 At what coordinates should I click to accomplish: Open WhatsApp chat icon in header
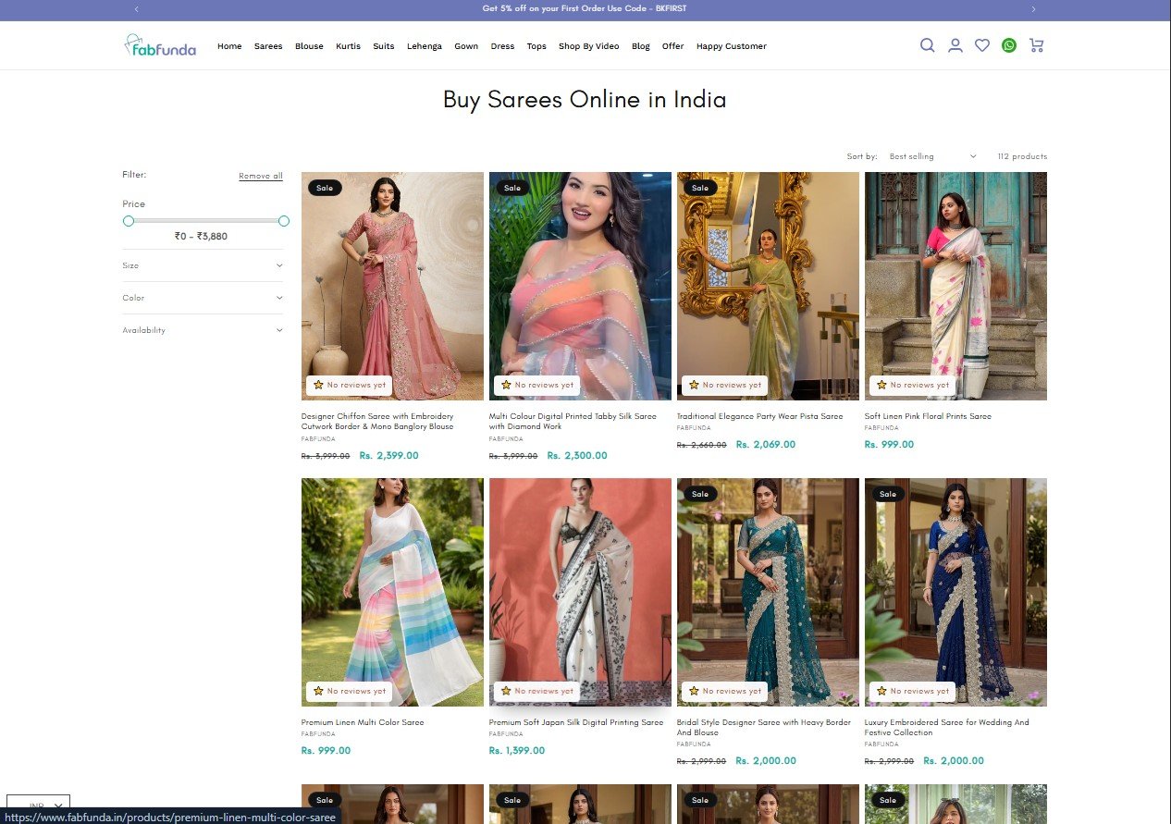(x=1009, y=45)
